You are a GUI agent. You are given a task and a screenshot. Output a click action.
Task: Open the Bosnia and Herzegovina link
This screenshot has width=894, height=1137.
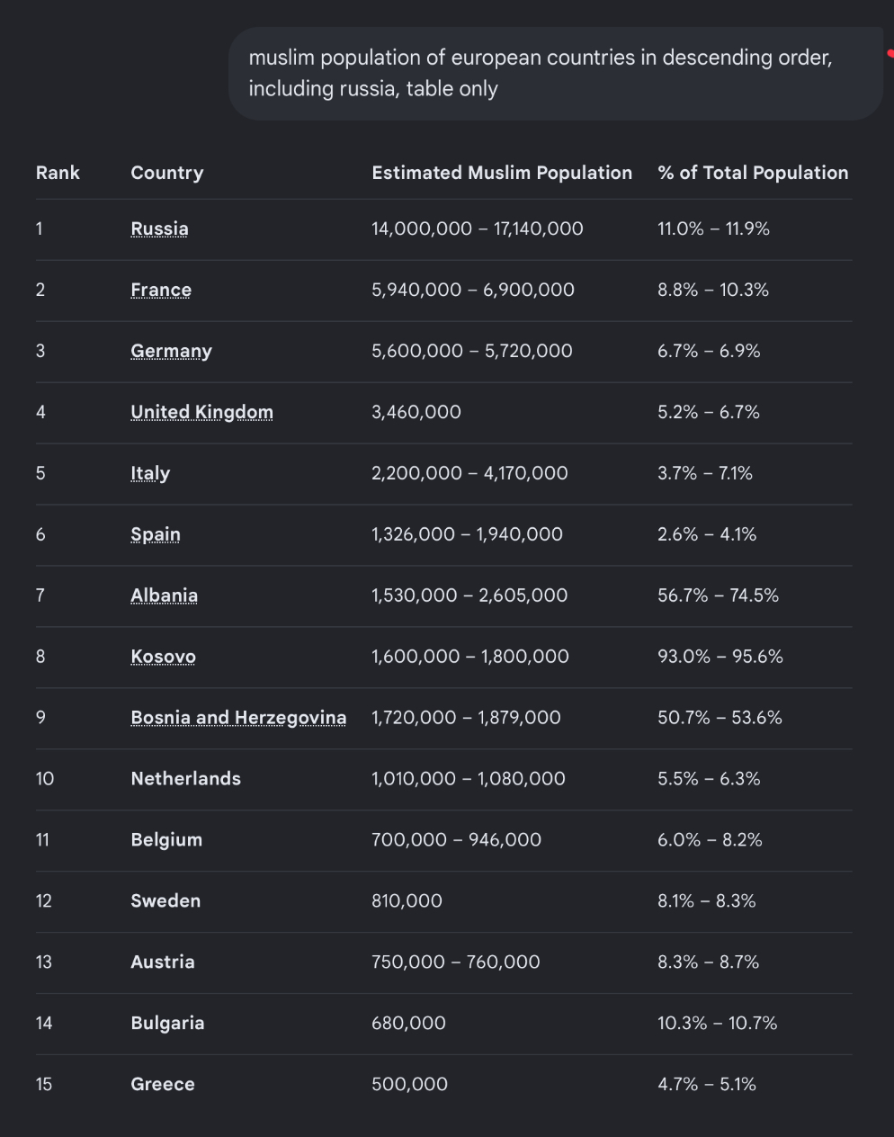[x=238, y=718]
